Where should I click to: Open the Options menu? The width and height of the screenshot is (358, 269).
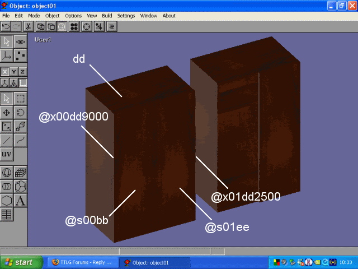pyautogui.click(x=73, y=16)
